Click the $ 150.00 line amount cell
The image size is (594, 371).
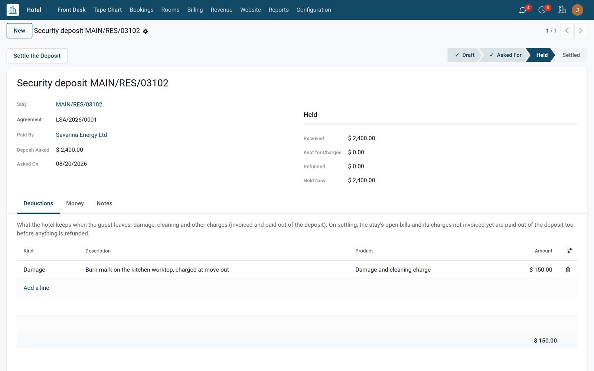click(523, 270)
